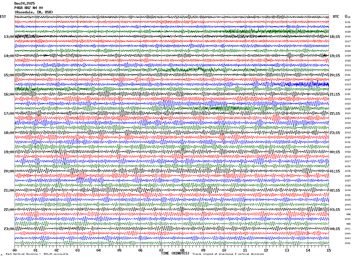The width and height of the screenshot is (352, 258).
Task: Select the 23:00 EST row label
Action: coord(9,229)
